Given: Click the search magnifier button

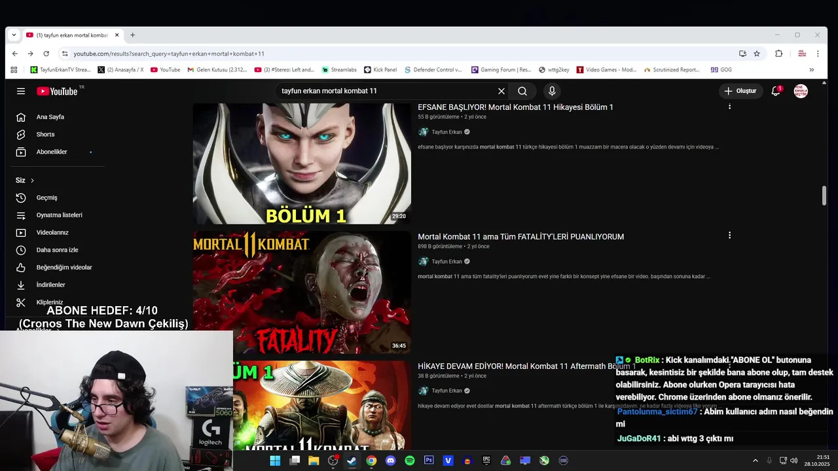Looking at the screenshot, I should point(522,91).
